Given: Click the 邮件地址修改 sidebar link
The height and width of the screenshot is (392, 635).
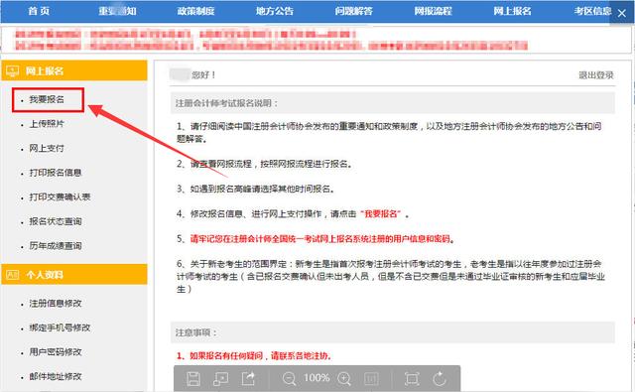Looking at the screenshot, I should pyautogui.click(x=56, y=376).
